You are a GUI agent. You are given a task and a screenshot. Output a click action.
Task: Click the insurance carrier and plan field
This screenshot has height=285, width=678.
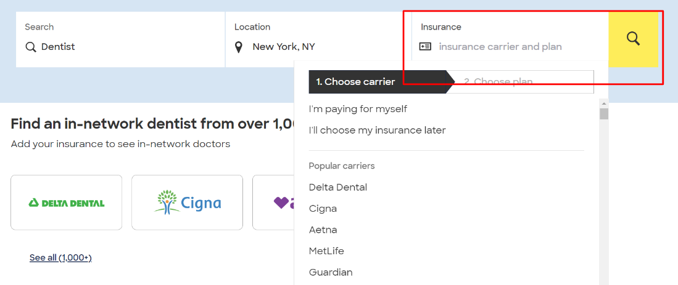(500, 47)
